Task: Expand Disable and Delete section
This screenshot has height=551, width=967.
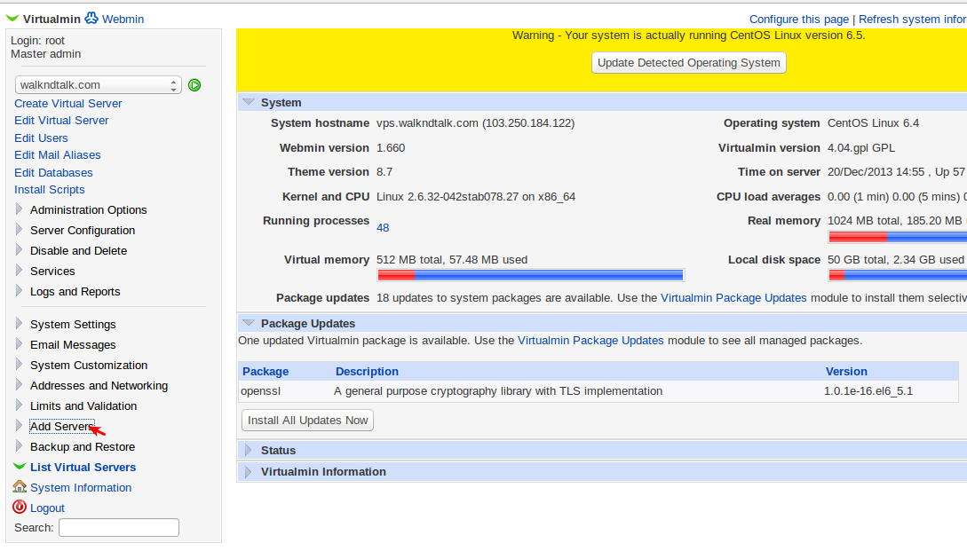Action: click(x=78, y=250)
